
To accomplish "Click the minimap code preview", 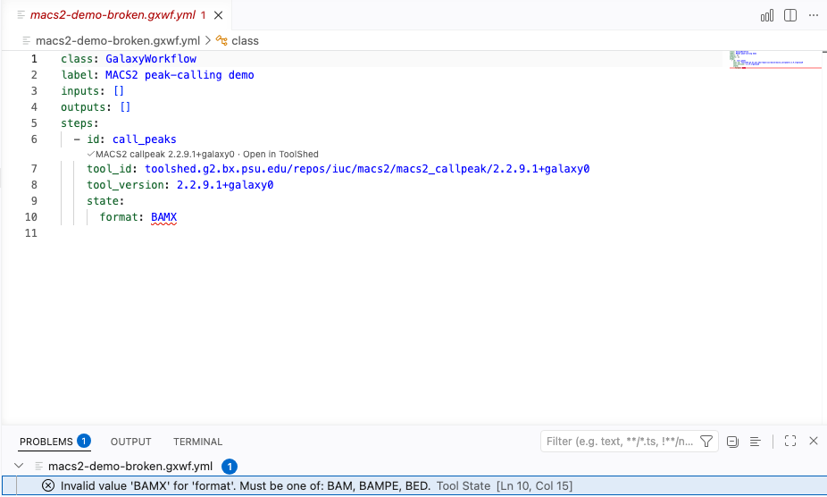I will point(775,60).
